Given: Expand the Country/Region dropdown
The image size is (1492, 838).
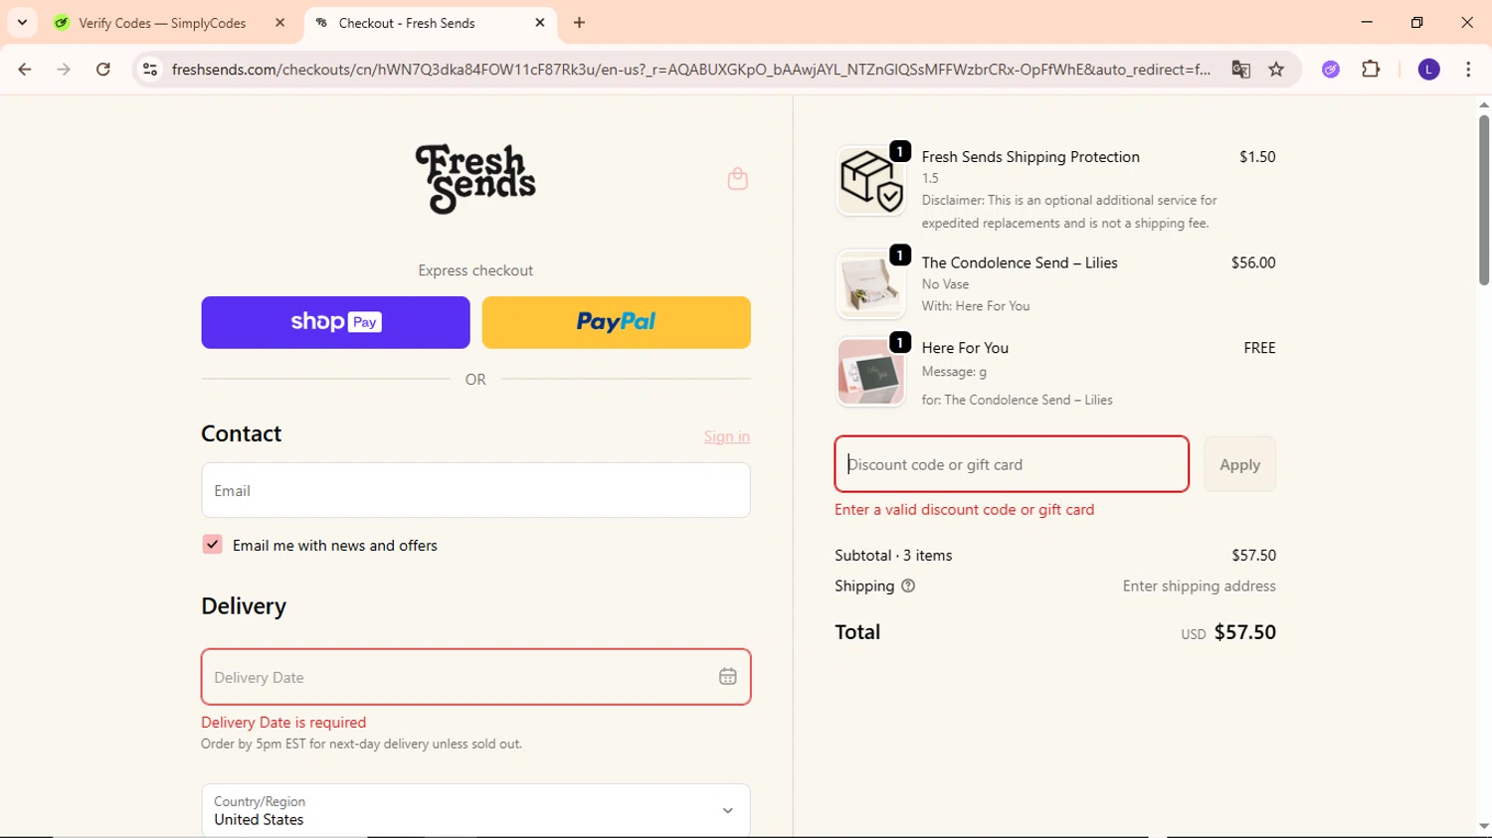Looking at the screenshot, I should pyautogui.click(x=475, y=810).
